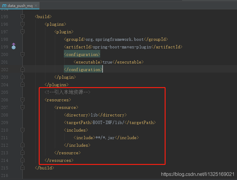
Task: Click the highlighted closing configuration tag
Action: 83,70
